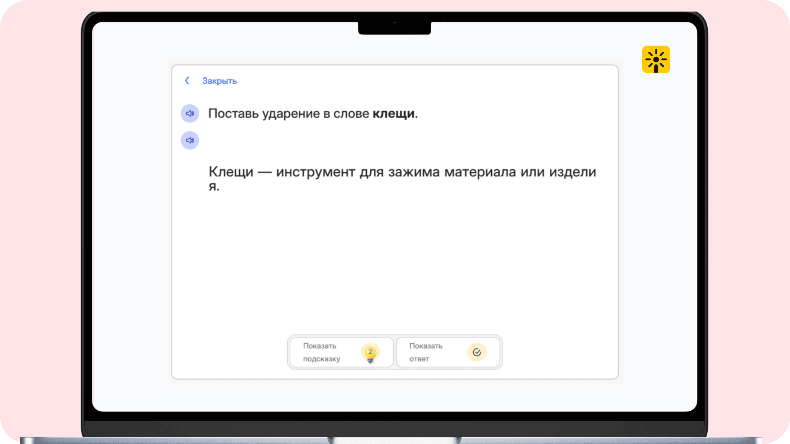Click the word зажима in sentence

coord(414,172)
